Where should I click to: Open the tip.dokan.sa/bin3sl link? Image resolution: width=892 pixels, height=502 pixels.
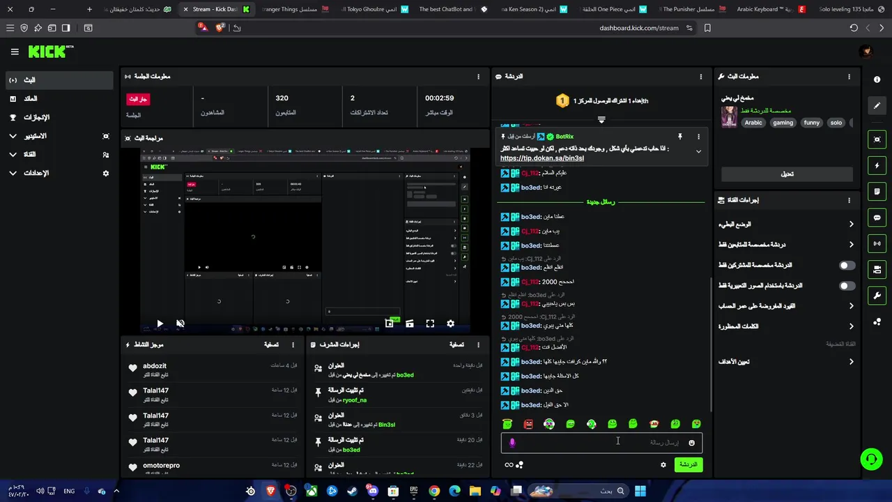[542, 158]
